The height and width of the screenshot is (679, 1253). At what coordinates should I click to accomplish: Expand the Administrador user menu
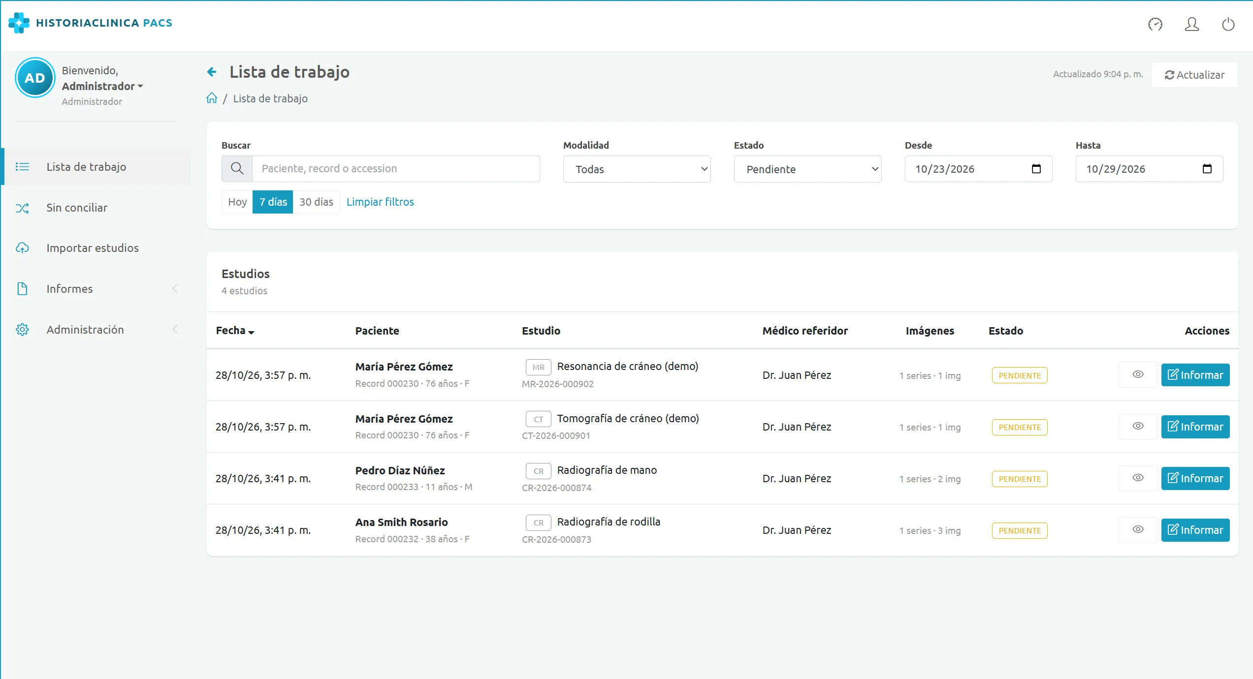pos(102,86)
